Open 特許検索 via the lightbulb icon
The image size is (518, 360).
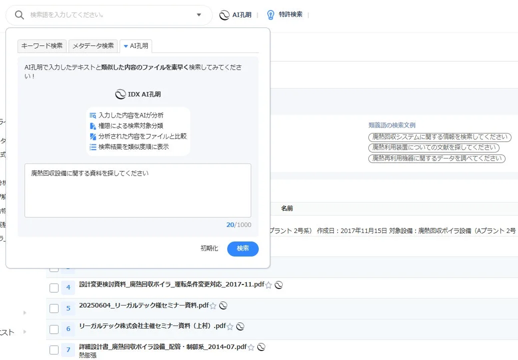coord(271,14)
